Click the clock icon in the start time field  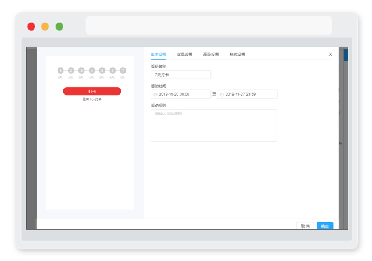click(155, 95)
